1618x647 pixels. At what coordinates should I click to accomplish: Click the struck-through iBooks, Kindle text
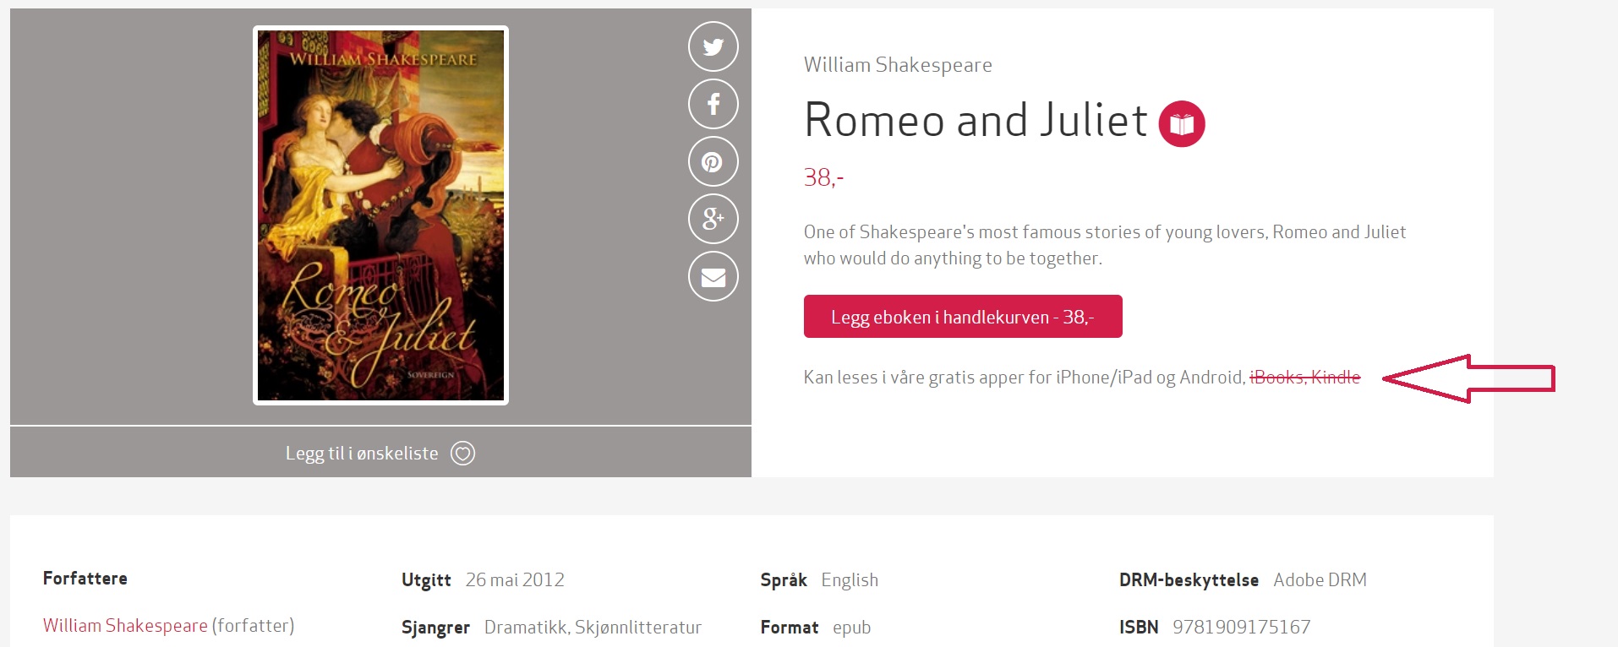click(1304, 378)
